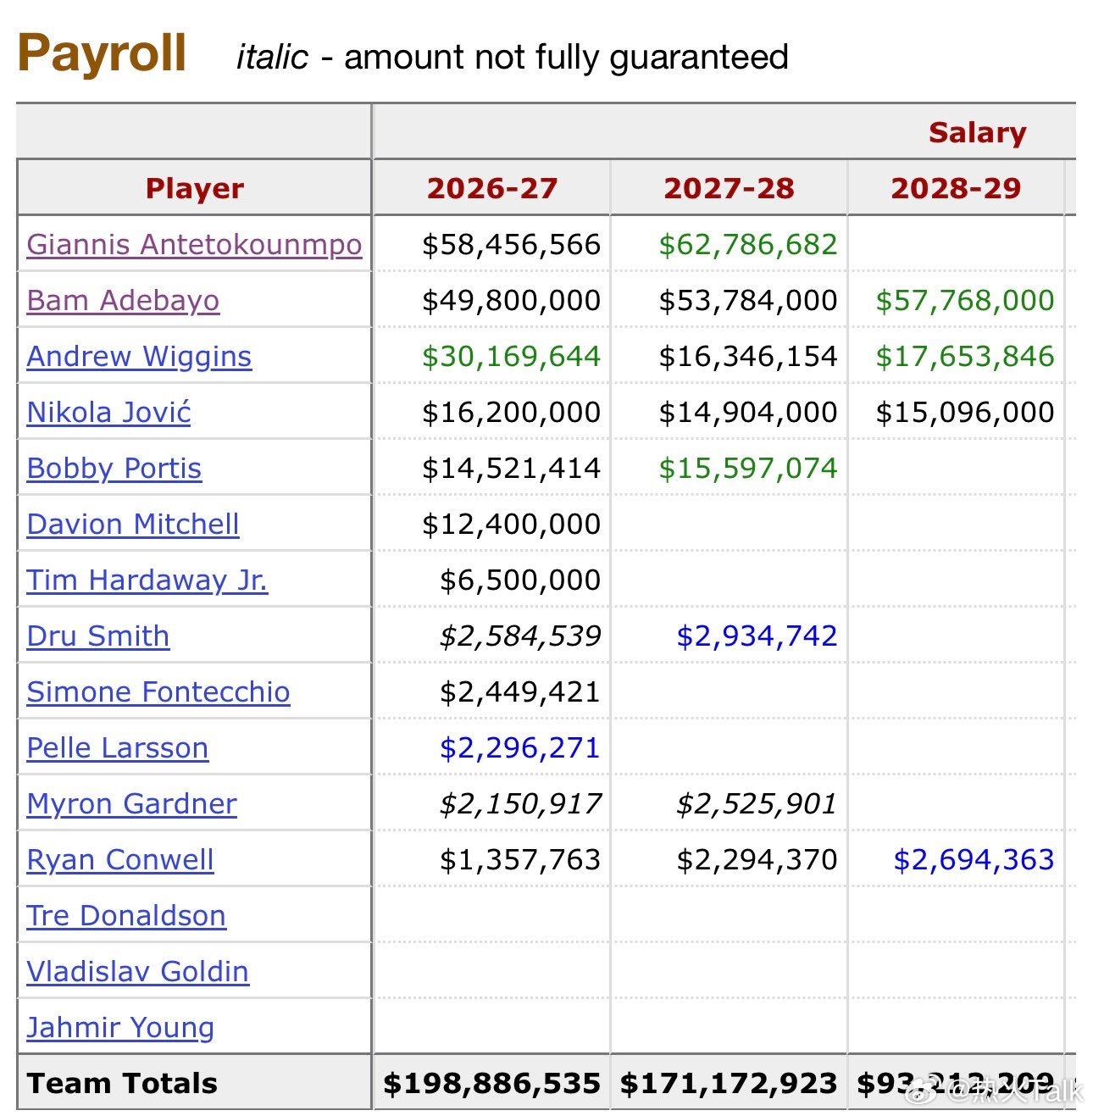Open Nikola Jović profile link
Image resolution: width=1093 pixels, height=1116 pixels.
point(108,413)
